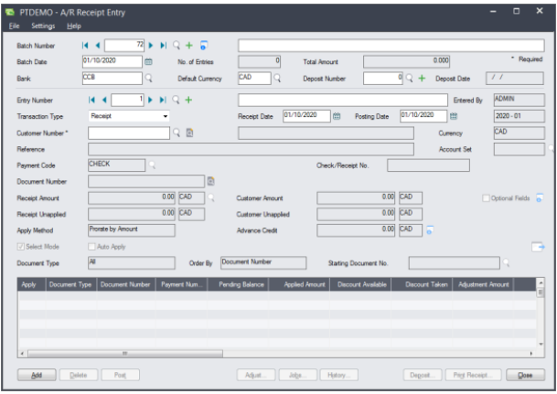Go to last entry number
Screen dimensions: 557x394
pyautogui.click(x=163, y=100)
